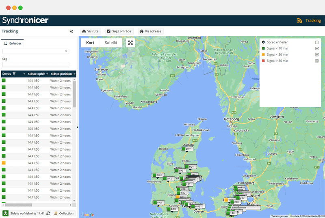
Task: Click the Status column filter icon
Action: 14,74
